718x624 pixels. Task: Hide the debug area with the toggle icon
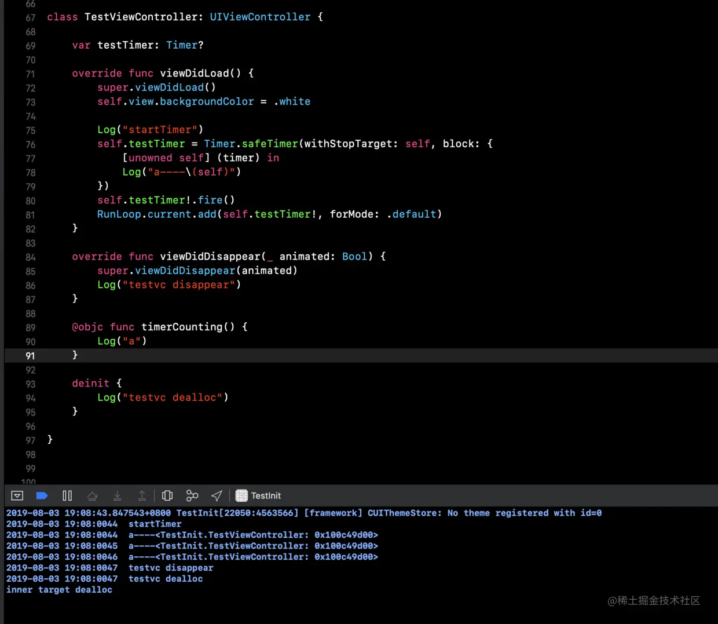tap(17, 496)
